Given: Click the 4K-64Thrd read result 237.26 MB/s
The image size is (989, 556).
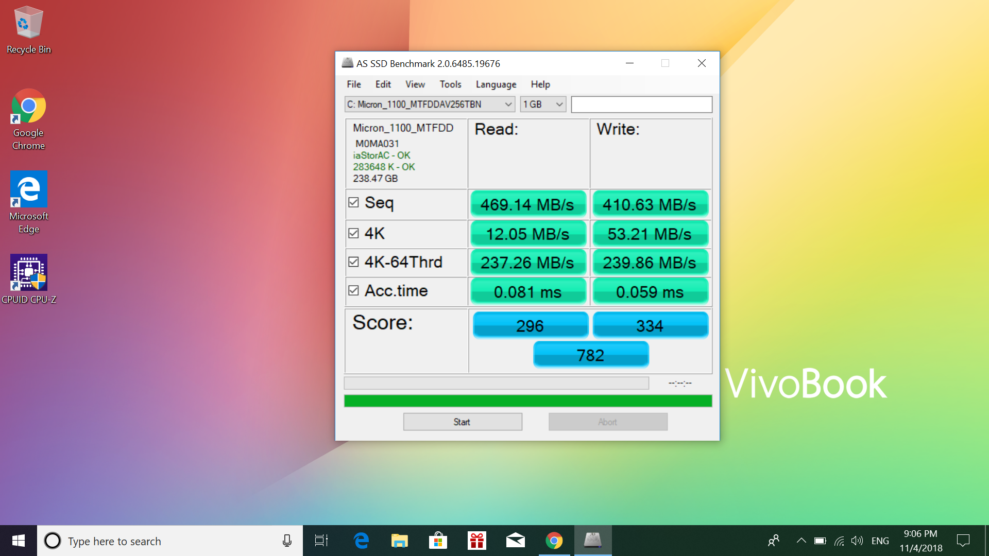Looking at the screenshot, I should pos(528,262).
